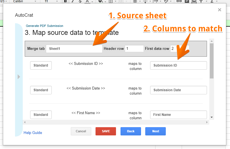Open the functions sigma icon

[x=212, y=1]
